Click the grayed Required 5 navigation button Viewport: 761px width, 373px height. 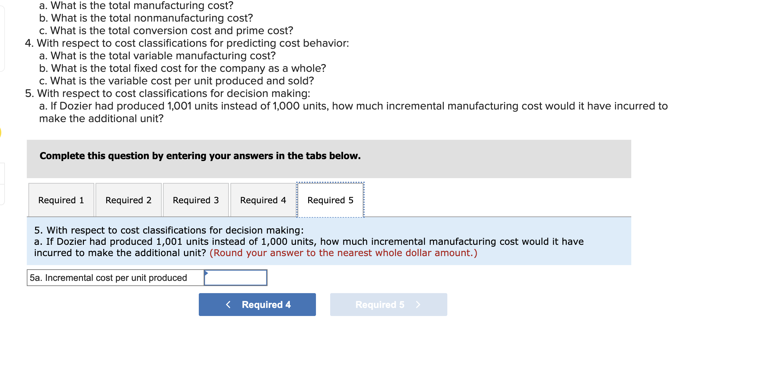pyautogui.click(x=388, y=304)
